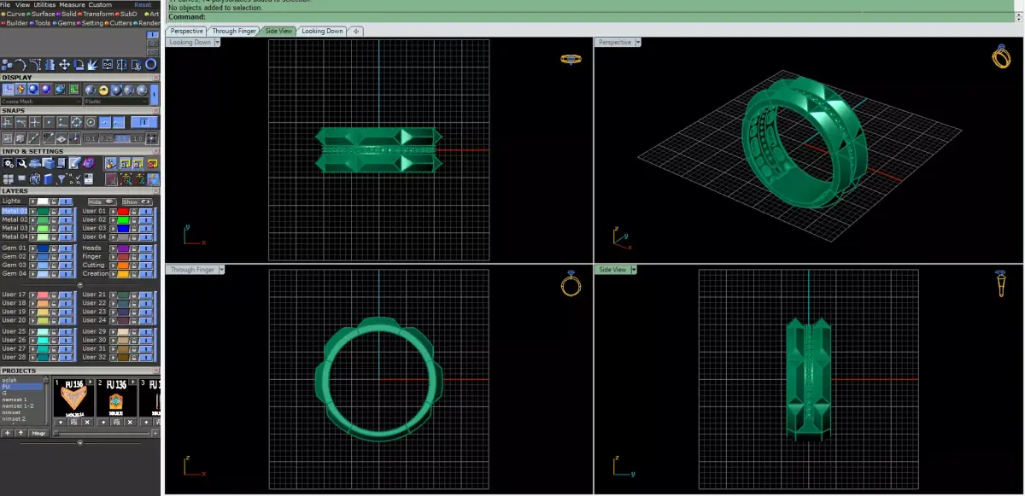Expand the User 17 layer arrow

coord(32,295)
